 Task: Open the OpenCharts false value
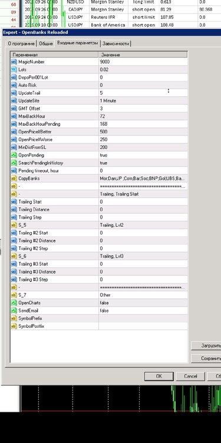tap(143, 302)
